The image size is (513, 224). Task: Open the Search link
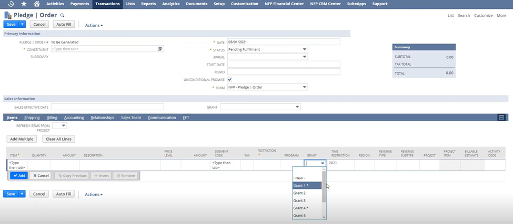[x=464, y=16]
